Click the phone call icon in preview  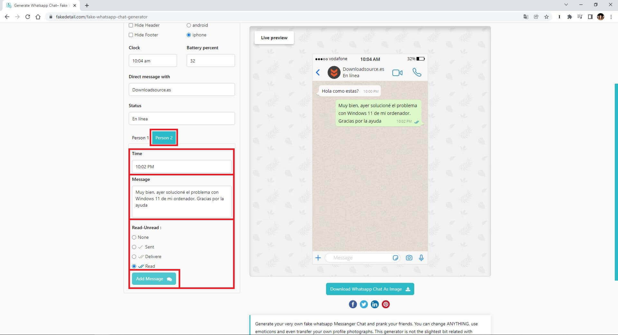pos(417,72)
